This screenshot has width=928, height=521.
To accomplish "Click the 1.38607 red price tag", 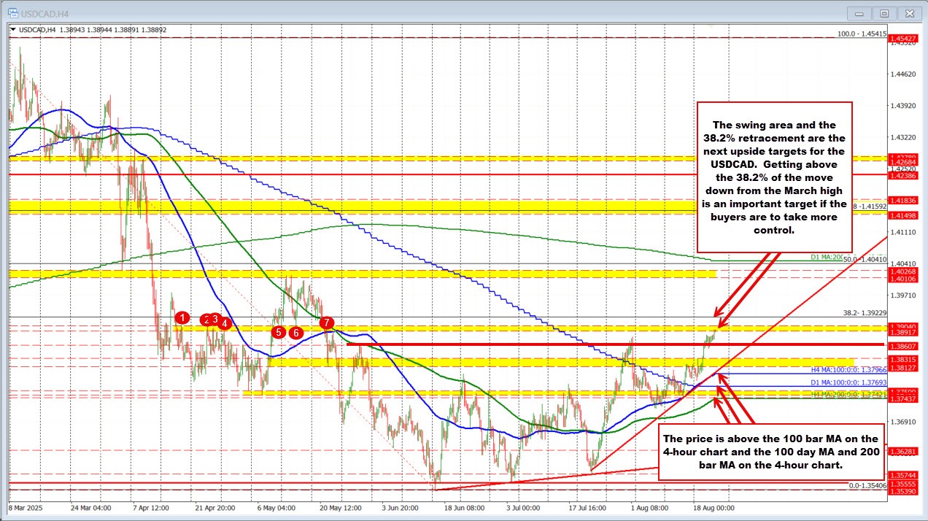I will tap(903, 344).
